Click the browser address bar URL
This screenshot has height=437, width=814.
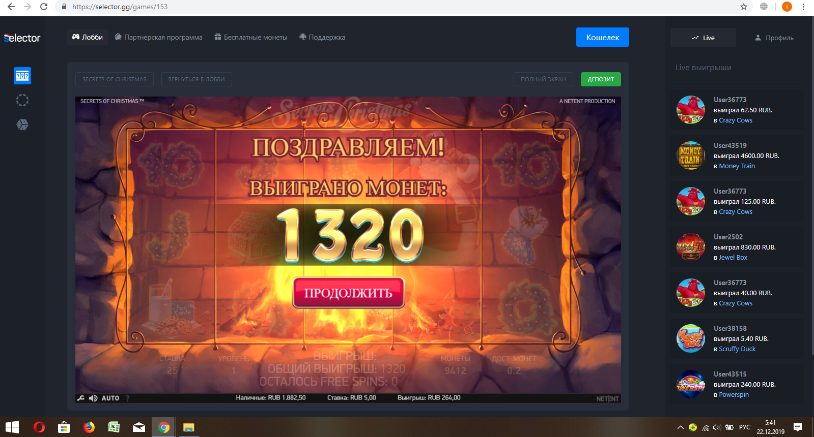(x=120, y=7)
